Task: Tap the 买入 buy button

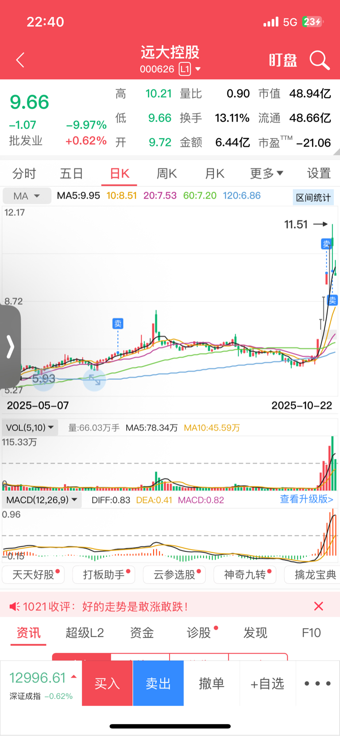Action: coord(107,683)
